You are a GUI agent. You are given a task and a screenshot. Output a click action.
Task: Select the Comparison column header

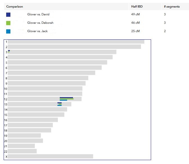click(x=15, y=6)
